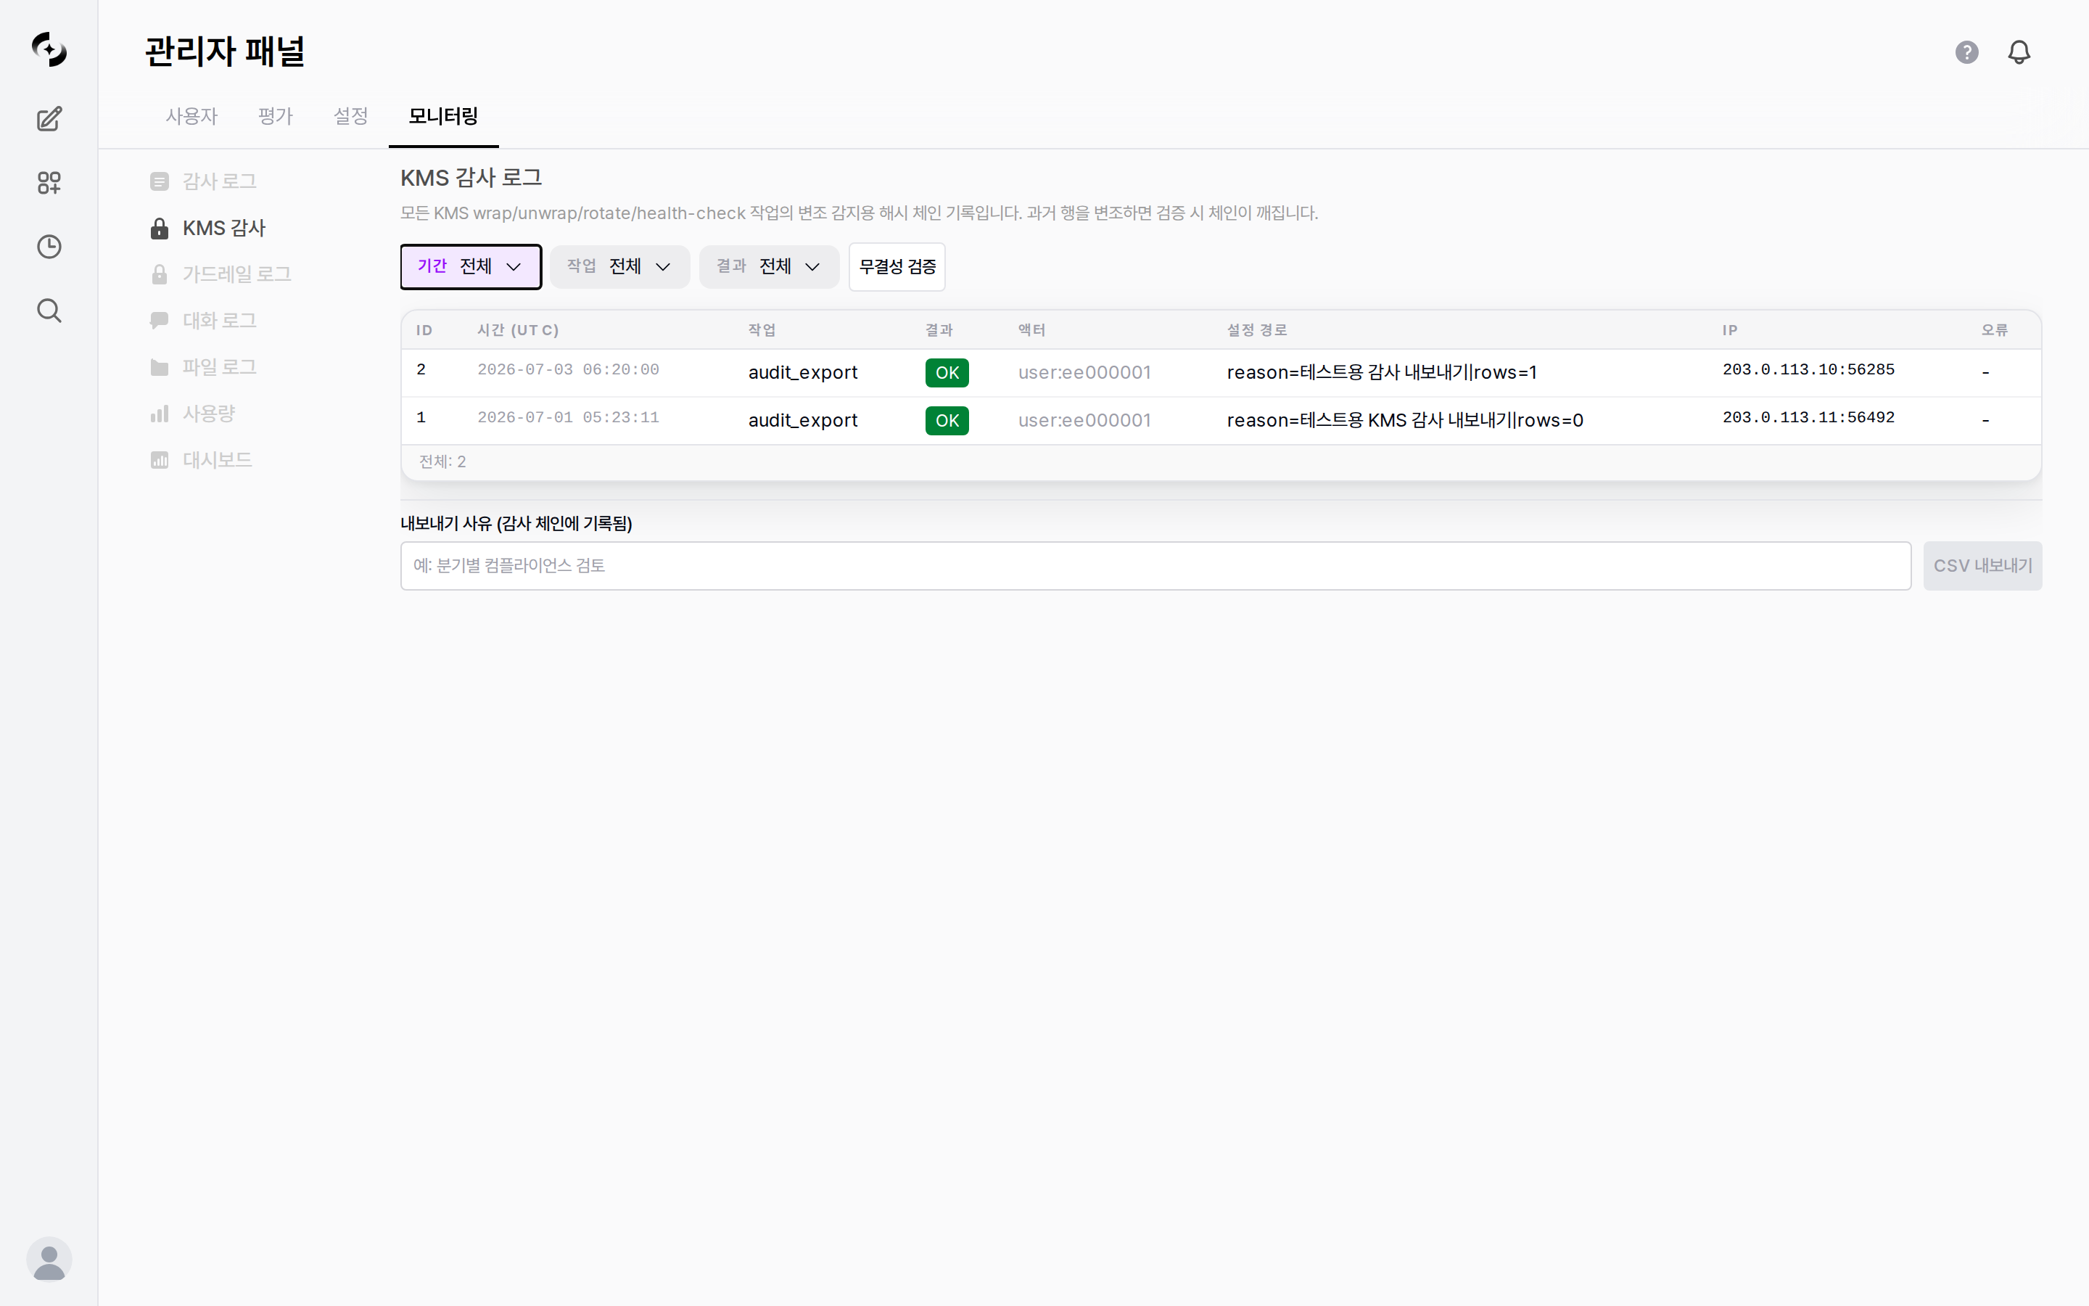Open the user profile avatar
The image size is (2089, 1306).
coord(49,1260)
